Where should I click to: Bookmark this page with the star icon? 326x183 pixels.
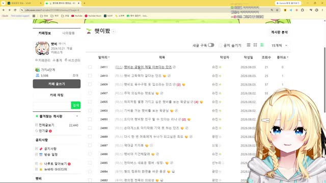(277, 10)
